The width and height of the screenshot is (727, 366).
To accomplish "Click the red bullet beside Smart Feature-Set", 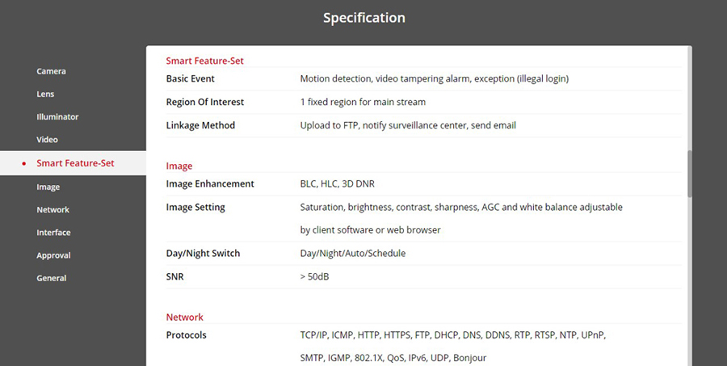I will pyautogui.click(x=24, y=163).
